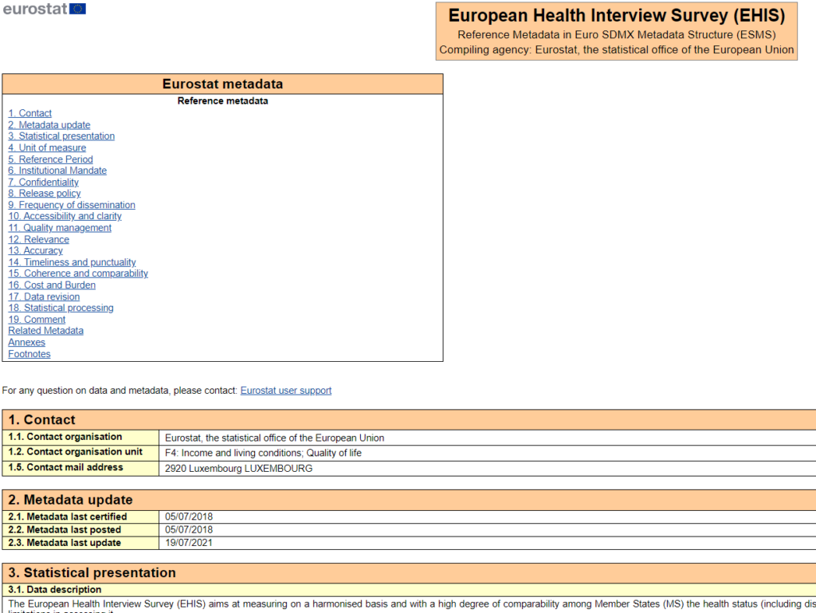Open '8. Release policy' link
The width and height of the screenshot is (816, 613).
(45, 194)
